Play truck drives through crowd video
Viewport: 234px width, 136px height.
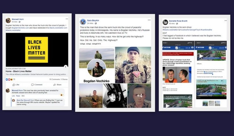[x=168, y=106]
